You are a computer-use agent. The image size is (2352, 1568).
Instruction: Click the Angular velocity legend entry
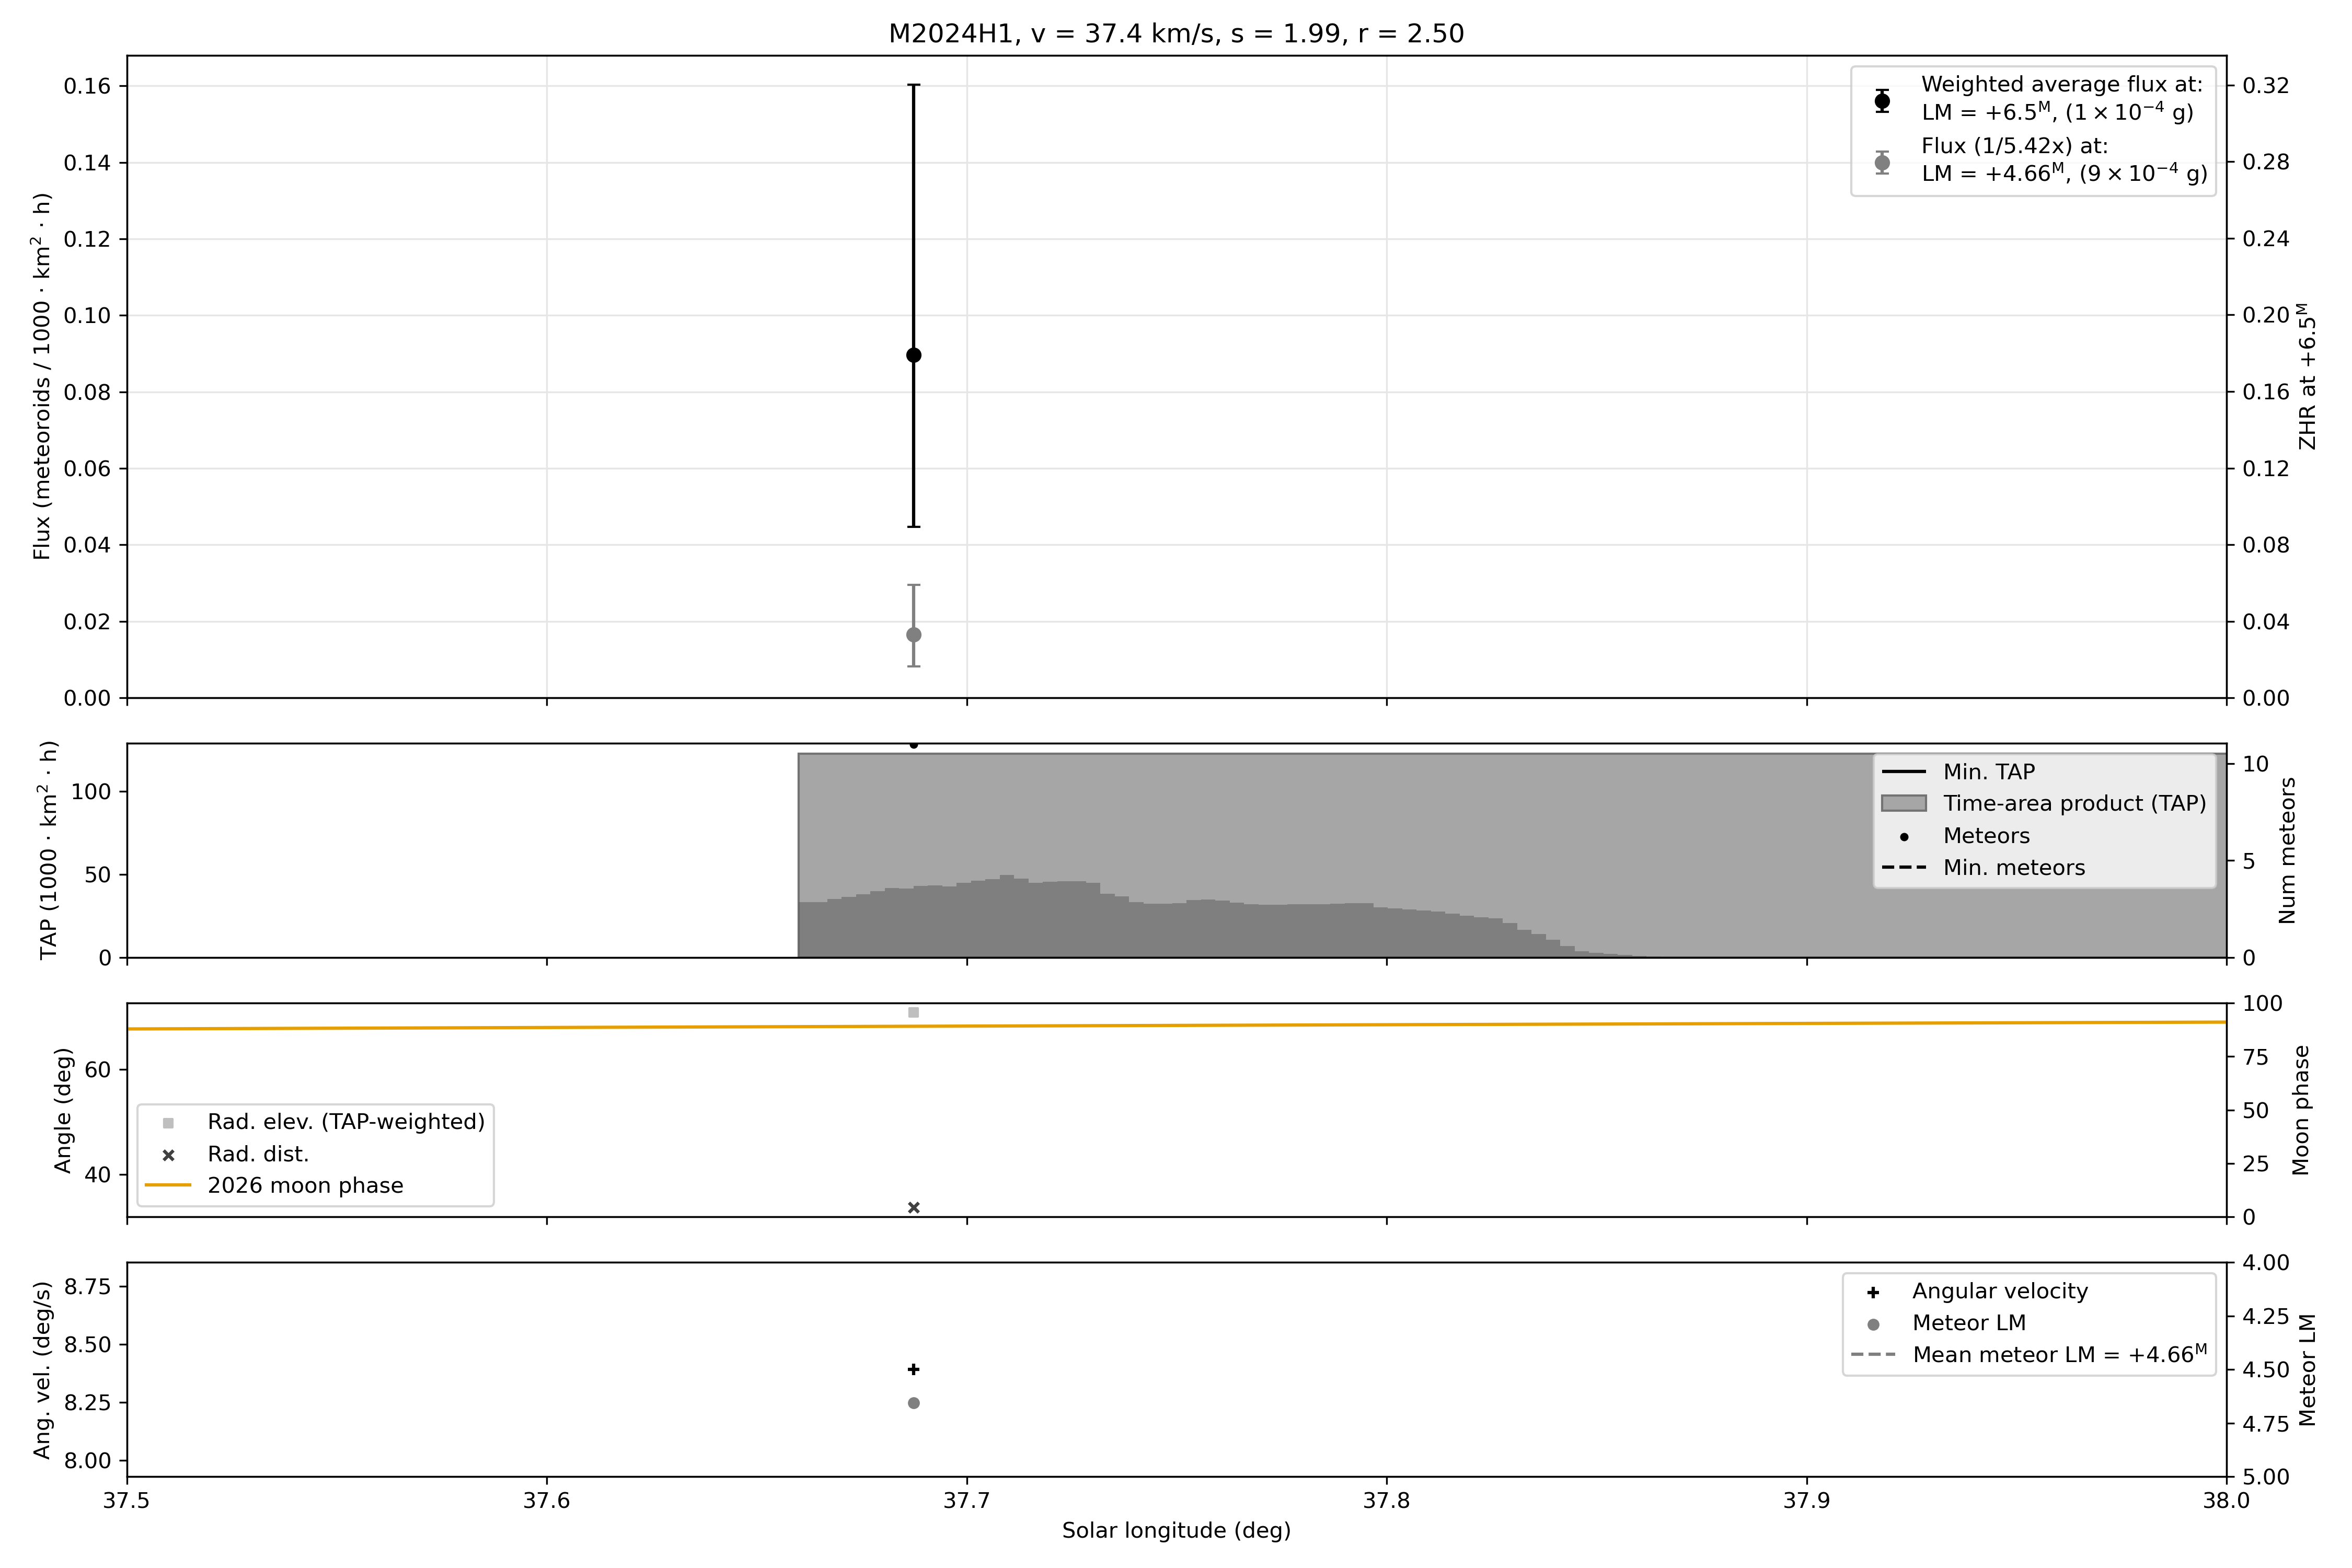[1999, 1291]
